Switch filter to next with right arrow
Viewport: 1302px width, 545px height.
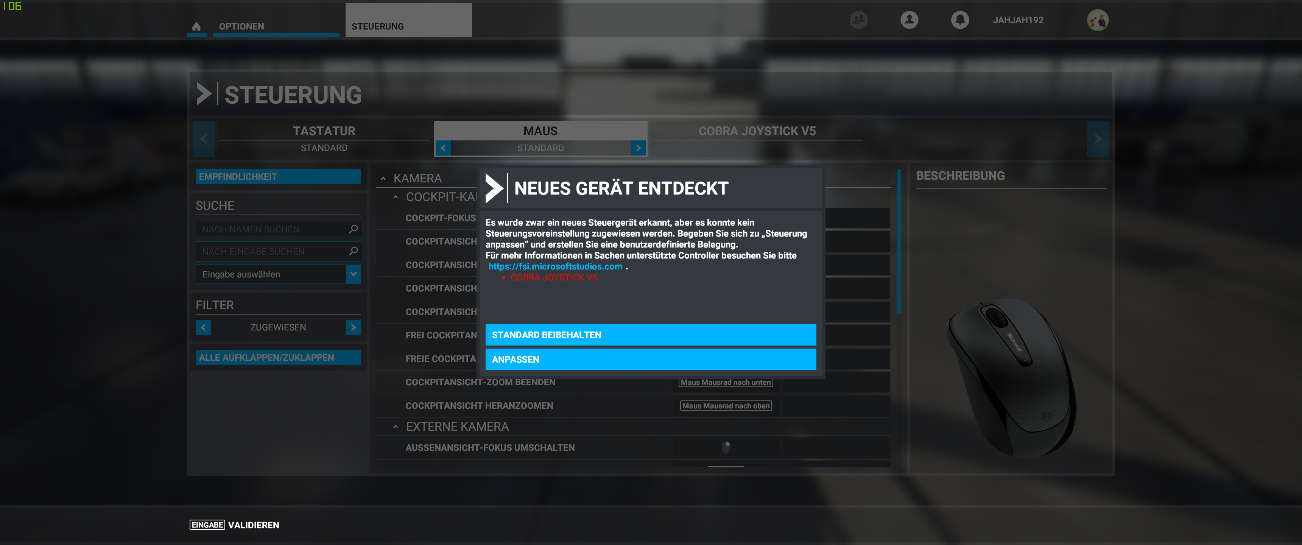coord(353,327)
